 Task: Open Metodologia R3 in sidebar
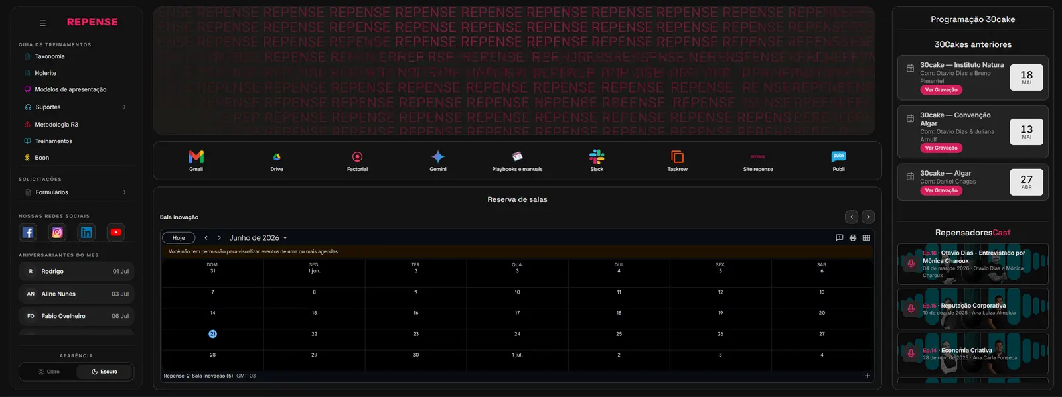click(x=56, y=125)
